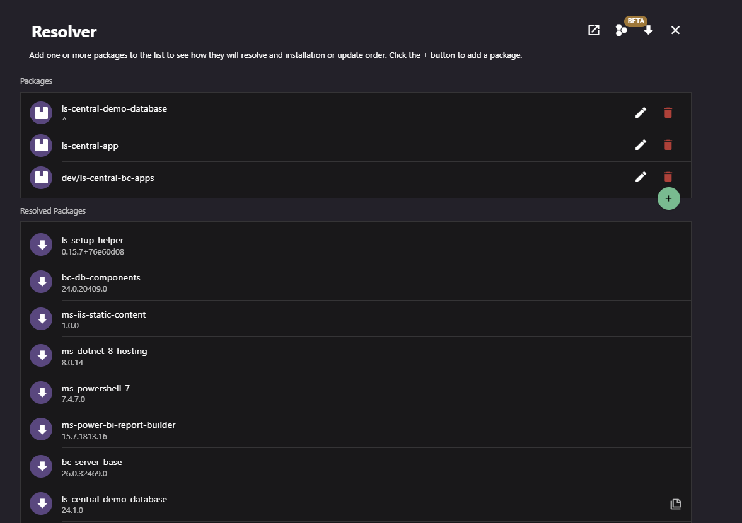Edit the dev/ls-central-bc-apps package
The height and width of the screenshot is (523, 742).
[x=641, y=177]
